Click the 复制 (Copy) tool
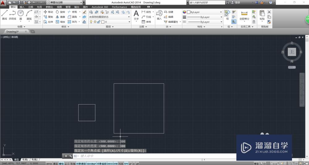Viewport: 309px width, 165px height. pyautogui.click(x=48, y=17)
